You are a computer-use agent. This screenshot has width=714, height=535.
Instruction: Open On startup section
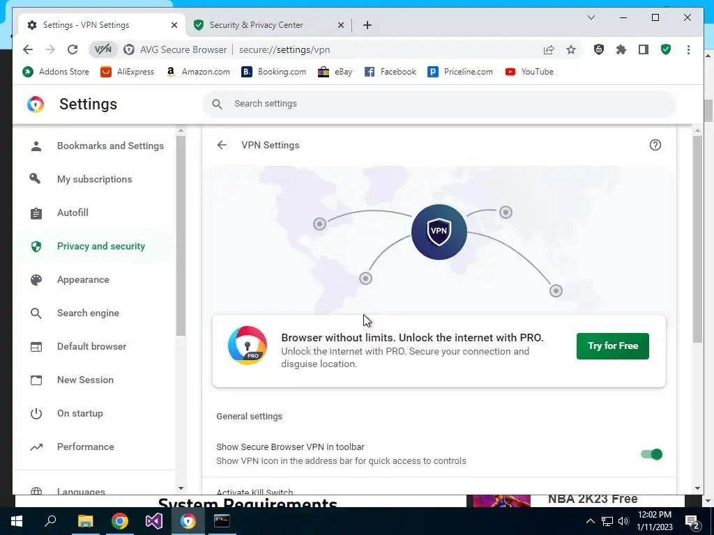click(x=95, y=414)
